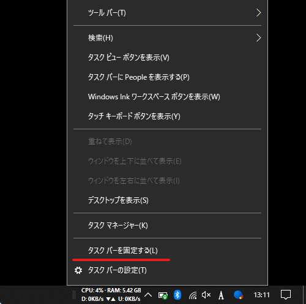Expand the 検索(H) submenu arrow
Screen dimensions: 306x304
click(x=258, y=38)
